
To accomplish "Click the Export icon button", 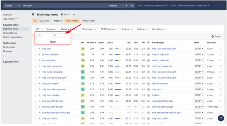I will (213, 36).
